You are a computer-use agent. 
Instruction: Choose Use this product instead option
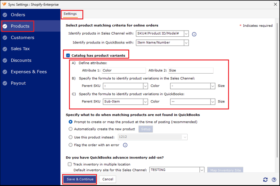tap(71, 137)
